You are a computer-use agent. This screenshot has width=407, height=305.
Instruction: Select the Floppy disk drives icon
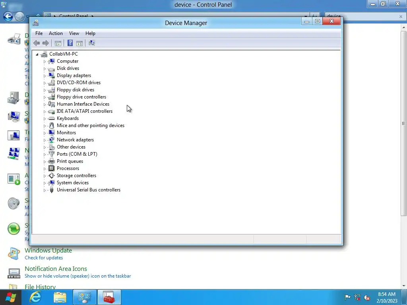pos(52,90)
